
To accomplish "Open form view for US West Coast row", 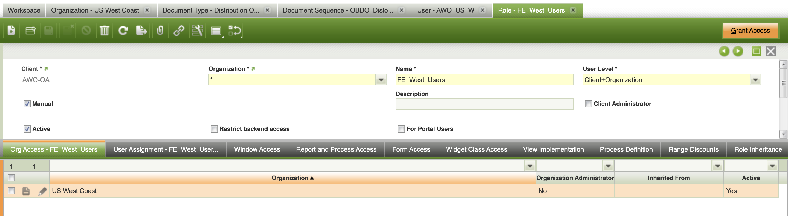I will coord(26,191).
